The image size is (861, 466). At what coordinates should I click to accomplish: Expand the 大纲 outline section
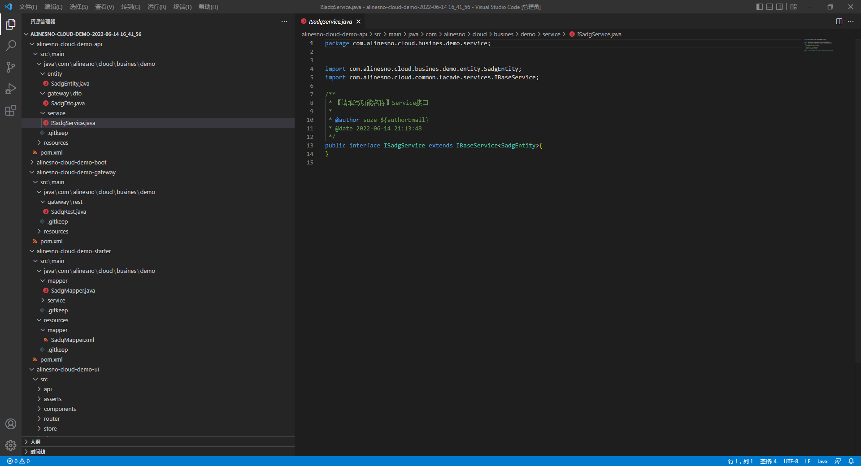[x=35, y=442]
